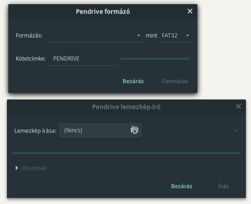Click the Írás button
Image resolution: width=251 pixels, height=204 pixels.
coord(223,186)
